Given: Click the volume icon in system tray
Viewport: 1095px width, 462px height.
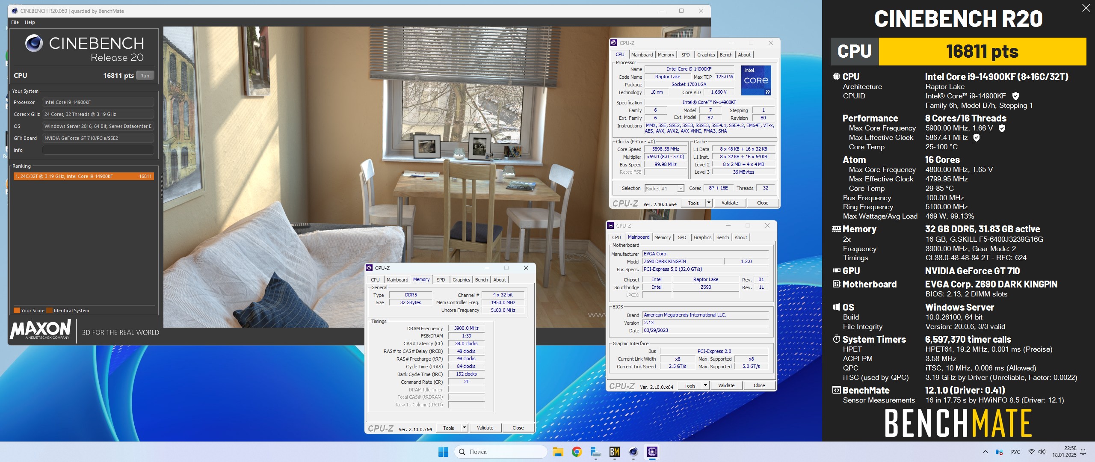Looking at the screenshot, I should (1042, 452).
